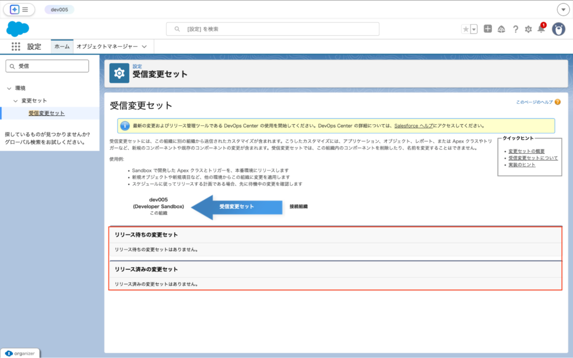This screenshot has height=358, width=573.
Task: Open the question mark help menu
Action: [515, 29]
